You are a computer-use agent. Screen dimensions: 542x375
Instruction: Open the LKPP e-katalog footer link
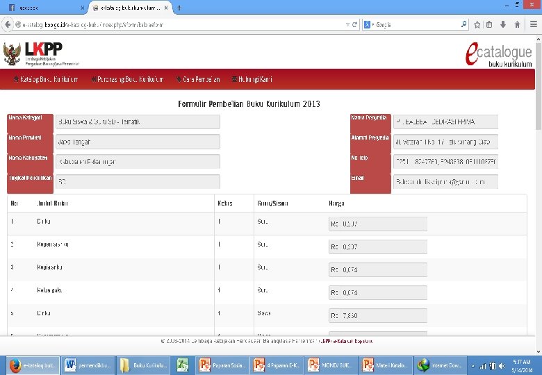pyautogui.click(x=346, y=341)
